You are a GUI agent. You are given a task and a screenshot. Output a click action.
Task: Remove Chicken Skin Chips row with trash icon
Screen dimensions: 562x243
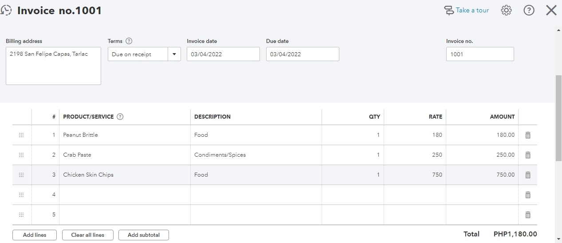pyautogui.click(x=527, y=175)
